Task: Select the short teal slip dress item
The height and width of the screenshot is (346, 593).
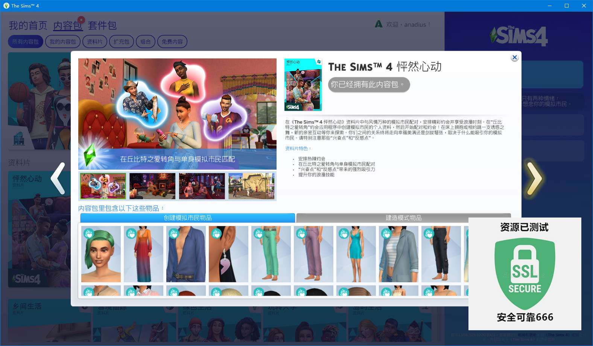Action: [x=356, y=254]
